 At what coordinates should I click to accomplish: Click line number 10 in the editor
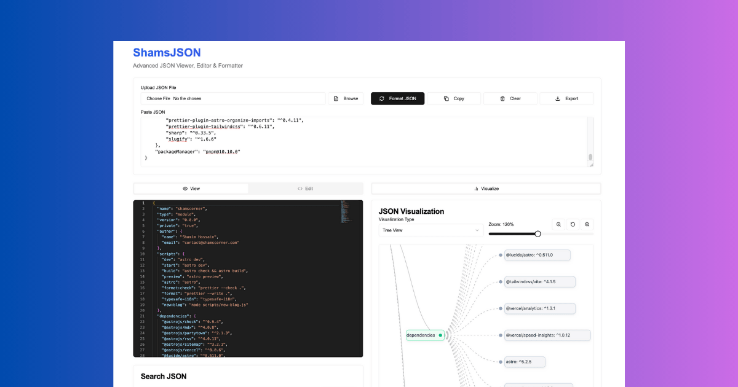[142, 253]
